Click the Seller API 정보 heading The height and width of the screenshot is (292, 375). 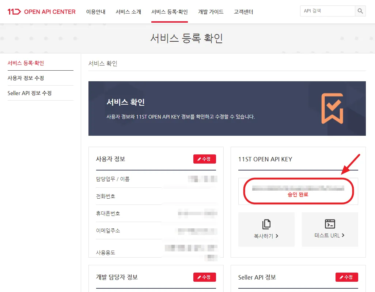click(257, 277)
